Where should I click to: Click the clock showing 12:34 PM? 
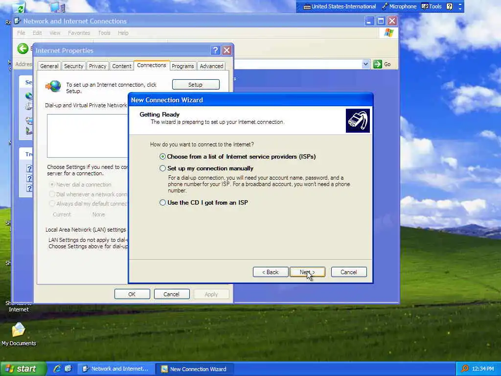point(483,369)
